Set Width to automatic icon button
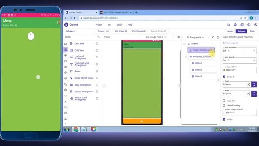 (x=249, y=94)
